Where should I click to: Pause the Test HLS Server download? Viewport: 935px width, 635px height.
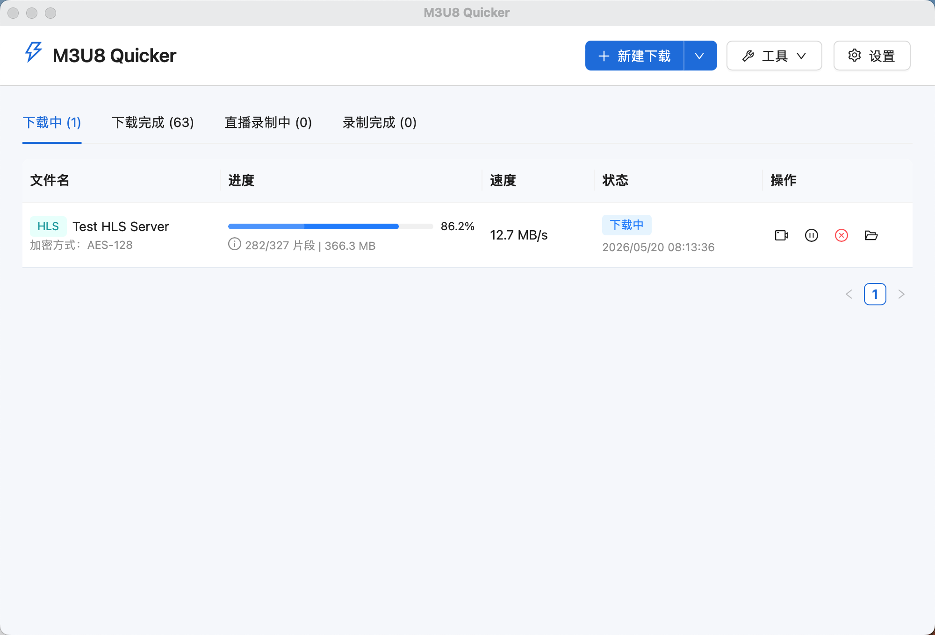click(812, 235)
